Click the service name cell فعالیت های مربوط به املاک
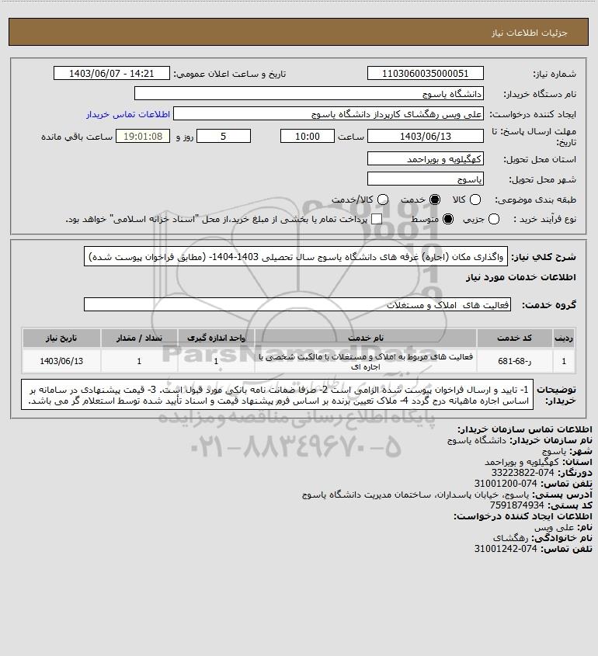This screenshot has width=598, height=656. tap(366, 361)
